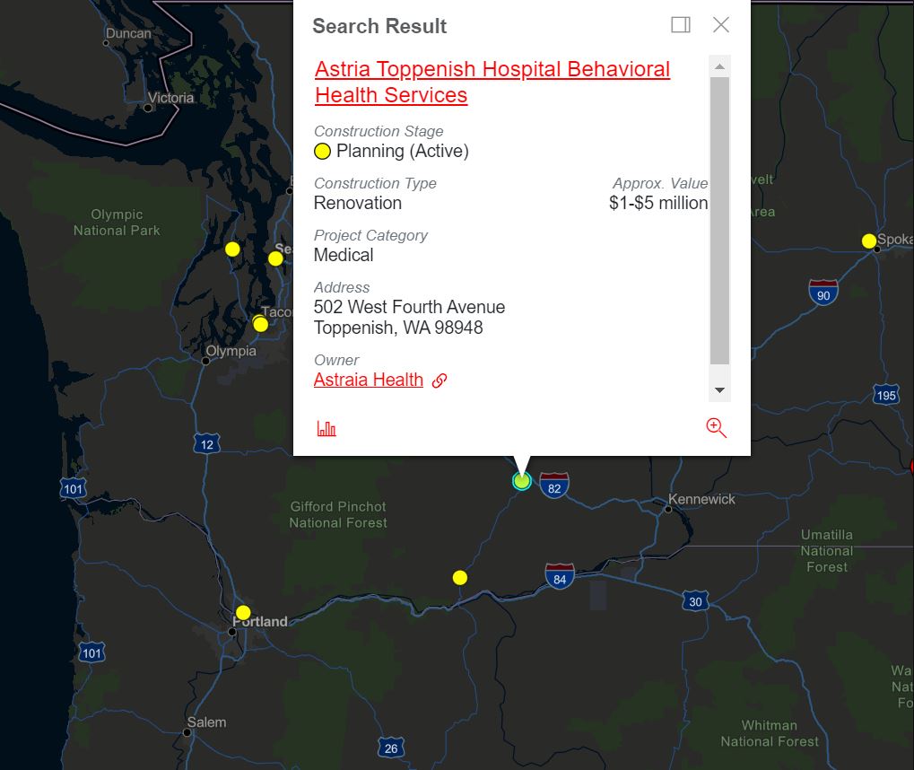Click the 'Planning (Active)' construction stage text
914x770 pixels.
(x=402, y=151)
